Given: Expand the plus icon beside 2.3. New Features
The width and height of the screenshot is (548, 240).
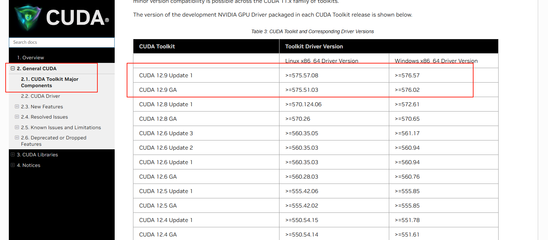Looking at the screenshot, I should point(17,107).
